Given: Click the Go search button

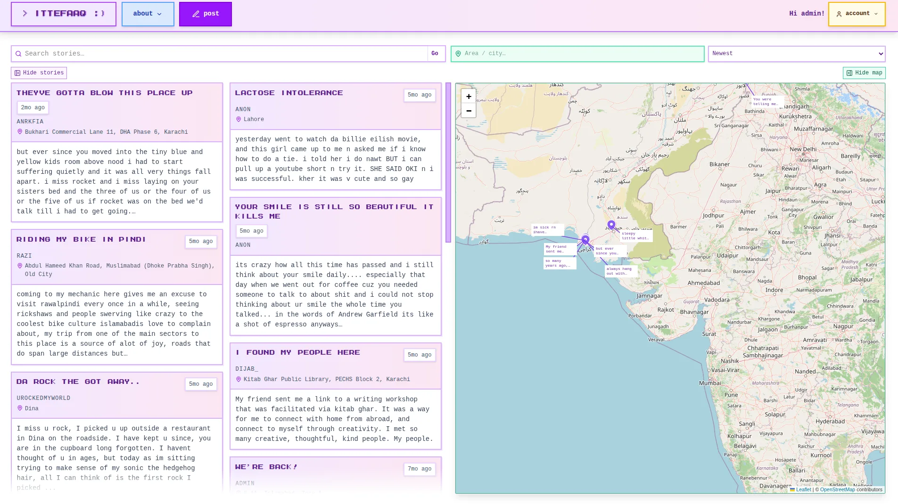Looking at the screenshot, I should [435, 54].
